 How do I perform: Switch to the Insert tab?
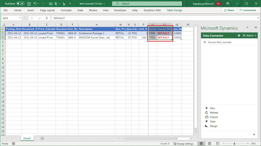pyautogui.click(x=31, y=10)
